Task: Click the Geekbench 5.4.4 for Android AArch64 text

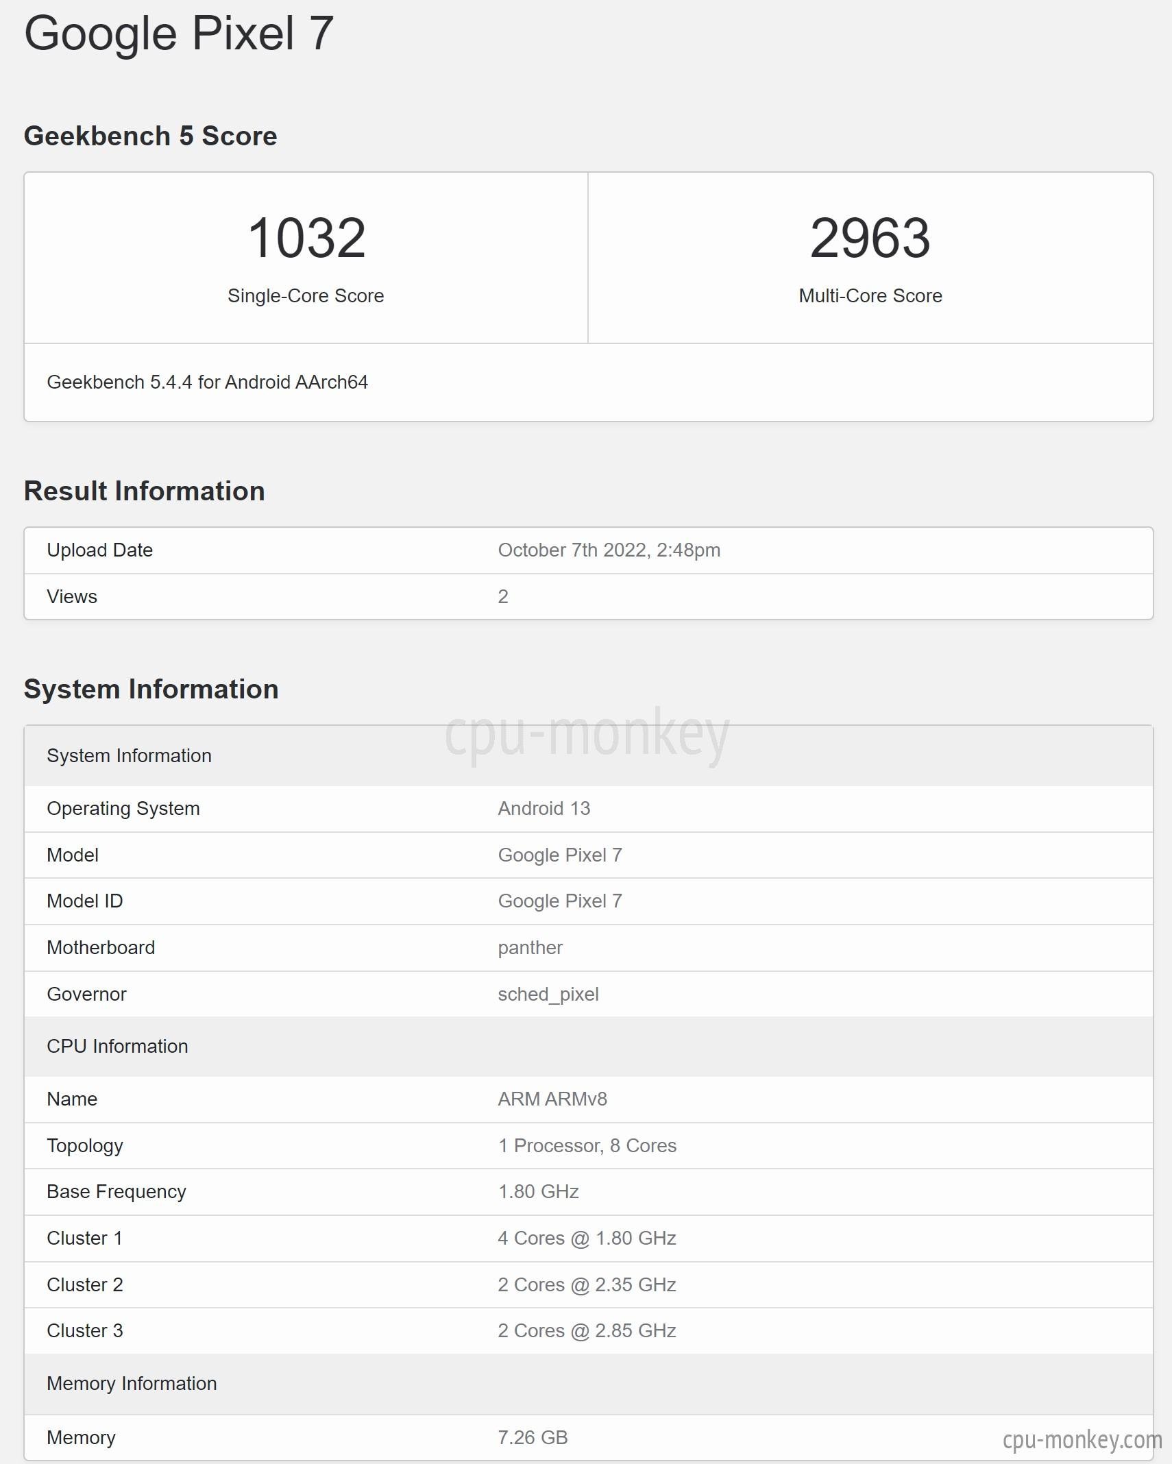Action: pyautogui.click(x=208, y=382)
